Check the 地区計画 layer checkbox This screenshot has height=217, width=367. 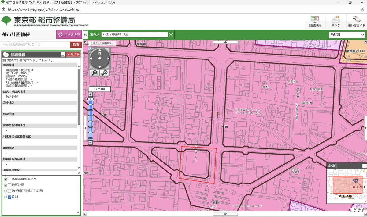pyautogui.click(x=9, y=185)
